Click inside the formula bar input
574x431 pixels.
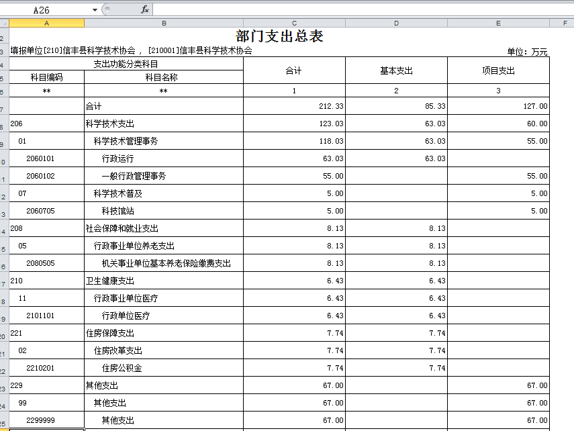coord(363,9)
